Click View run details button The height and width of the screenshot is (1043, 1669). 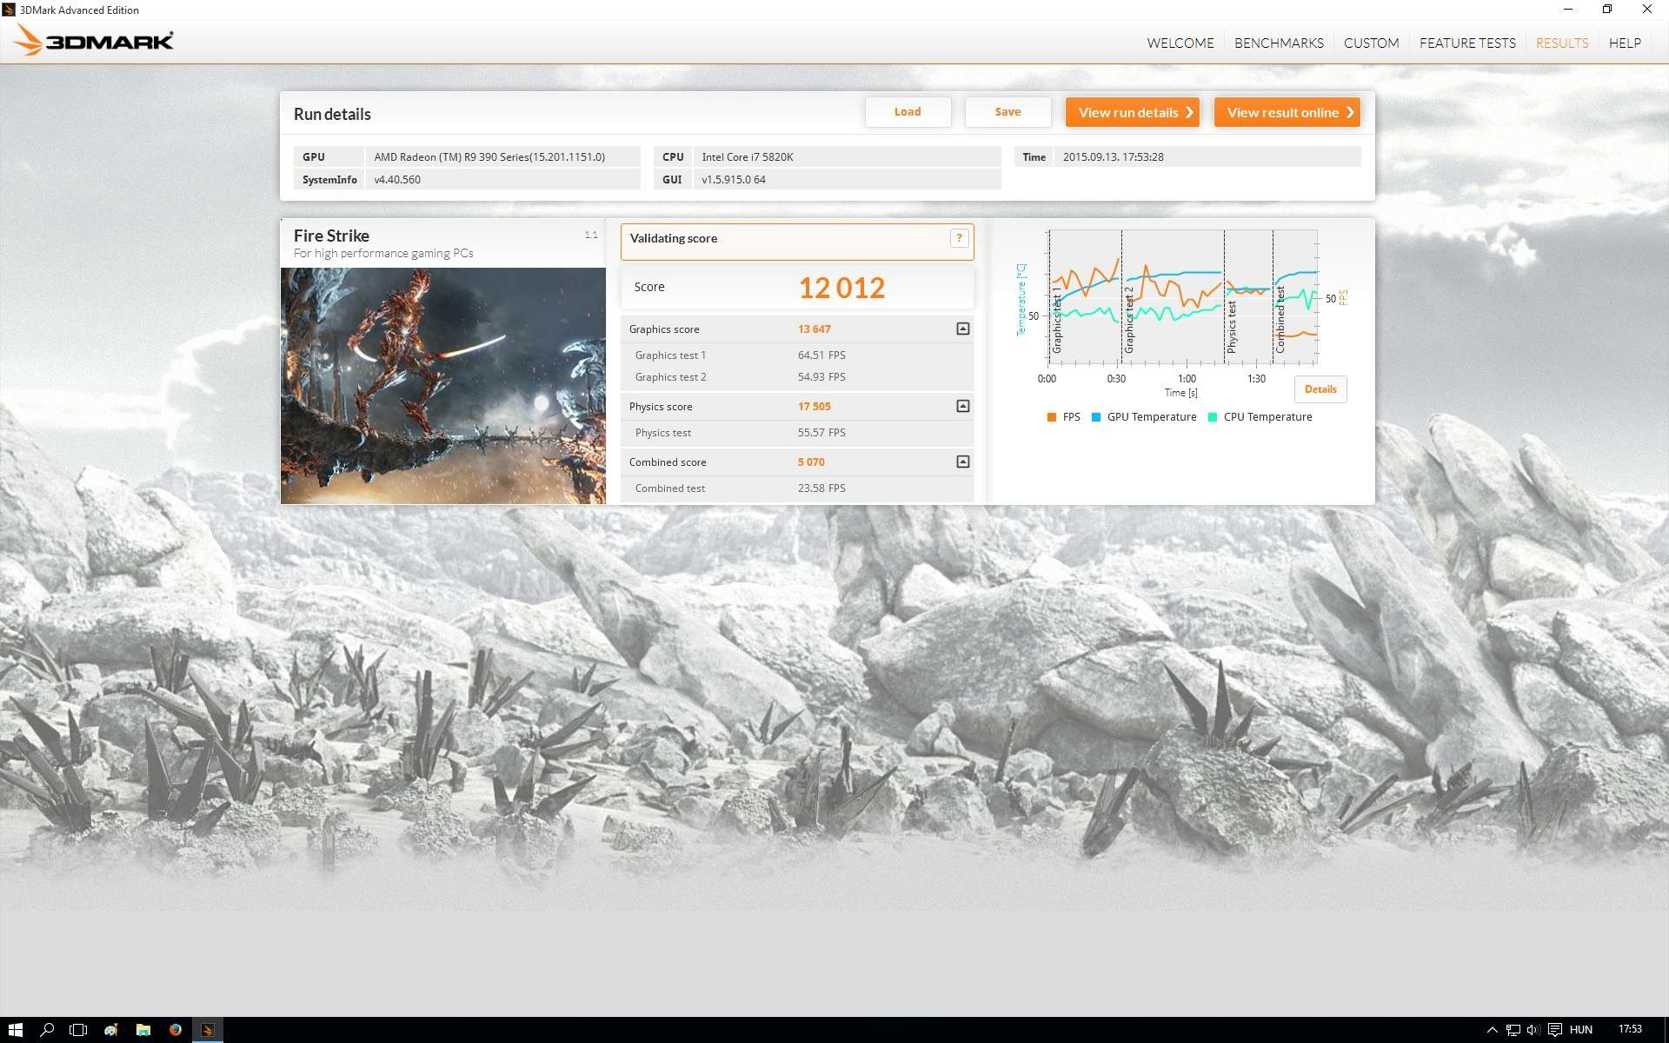click(x=1133, y=112)
